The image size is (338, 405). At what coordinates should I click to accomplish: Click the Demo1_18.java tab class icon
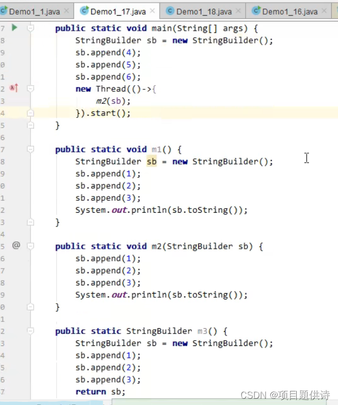(x=170, y=10)
